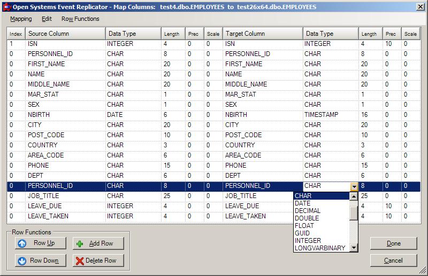Select GUID in the data type list
Viewport: 428px width, 276px height.
click(x=322, y=233)
